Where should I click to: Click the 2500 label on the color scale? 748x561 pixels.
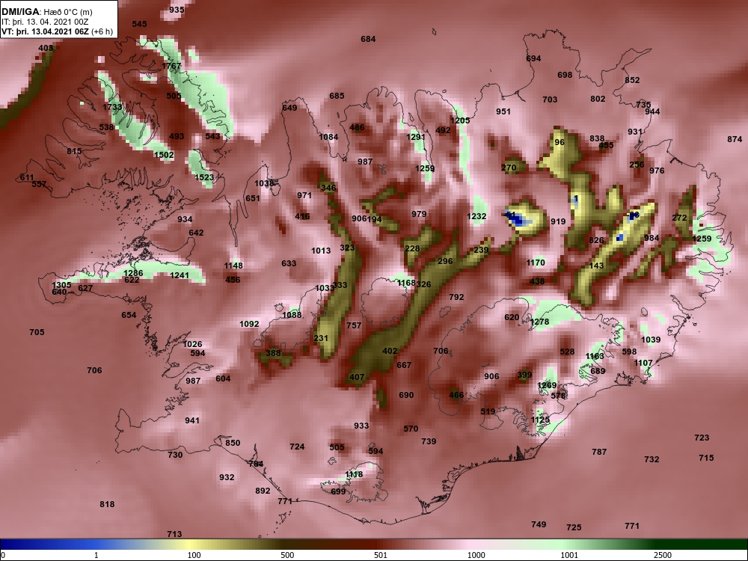pos(662,555)
